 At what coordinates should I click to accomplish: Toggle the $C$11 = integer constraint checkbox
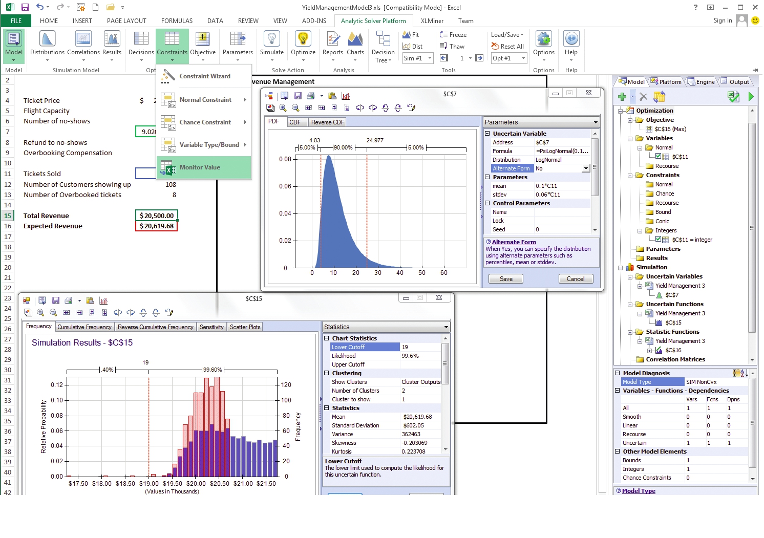pos(659,240)
